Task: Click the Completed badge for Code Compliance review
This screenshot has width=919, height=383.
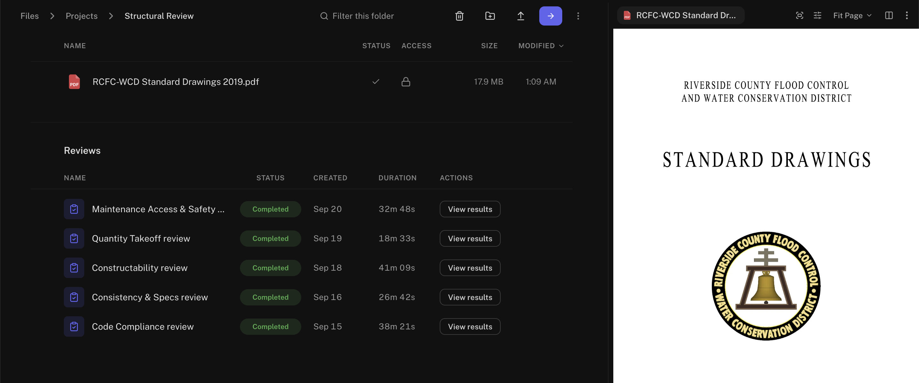Action: pyautogui.click(x=270, y=327)
